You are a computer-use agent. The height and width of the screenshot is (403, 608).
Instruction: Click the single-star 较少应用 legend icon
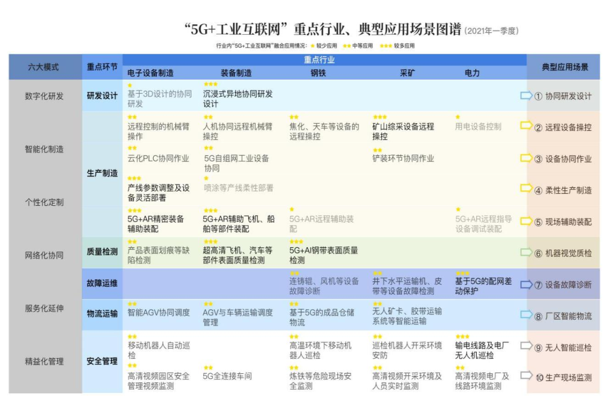point(312,46)
